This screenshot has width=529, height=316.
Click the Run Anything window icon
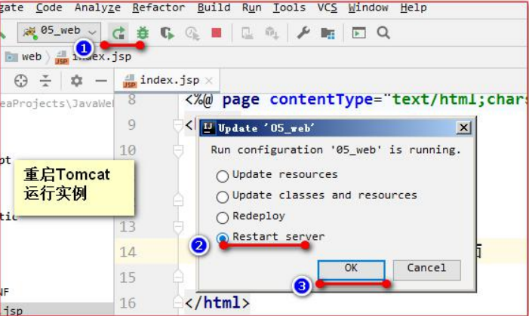pos(358,32)
